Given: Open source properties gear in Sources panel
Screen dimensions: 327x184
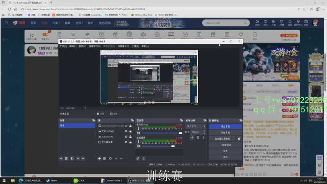Looking at the screenshot, I should coord(110,159).
